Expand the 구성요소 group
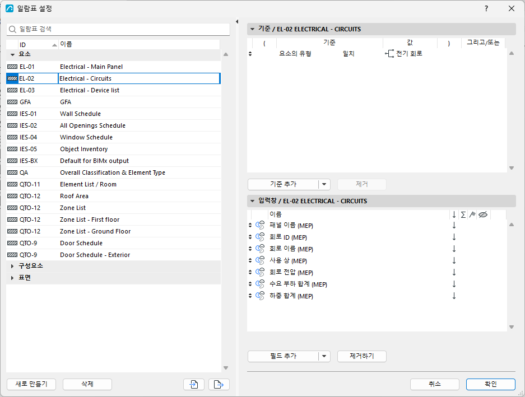This screenshot has width=525, height=397. [12, 266]
